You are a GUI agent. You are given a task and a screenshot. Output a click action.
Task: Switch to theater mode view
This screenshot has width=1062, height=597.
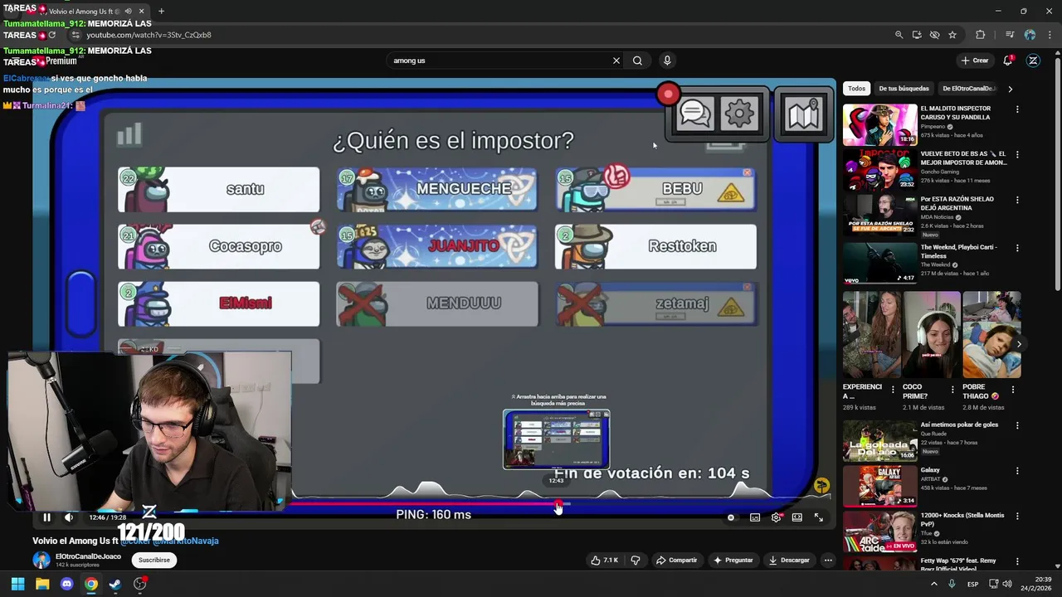click(797, 517)
